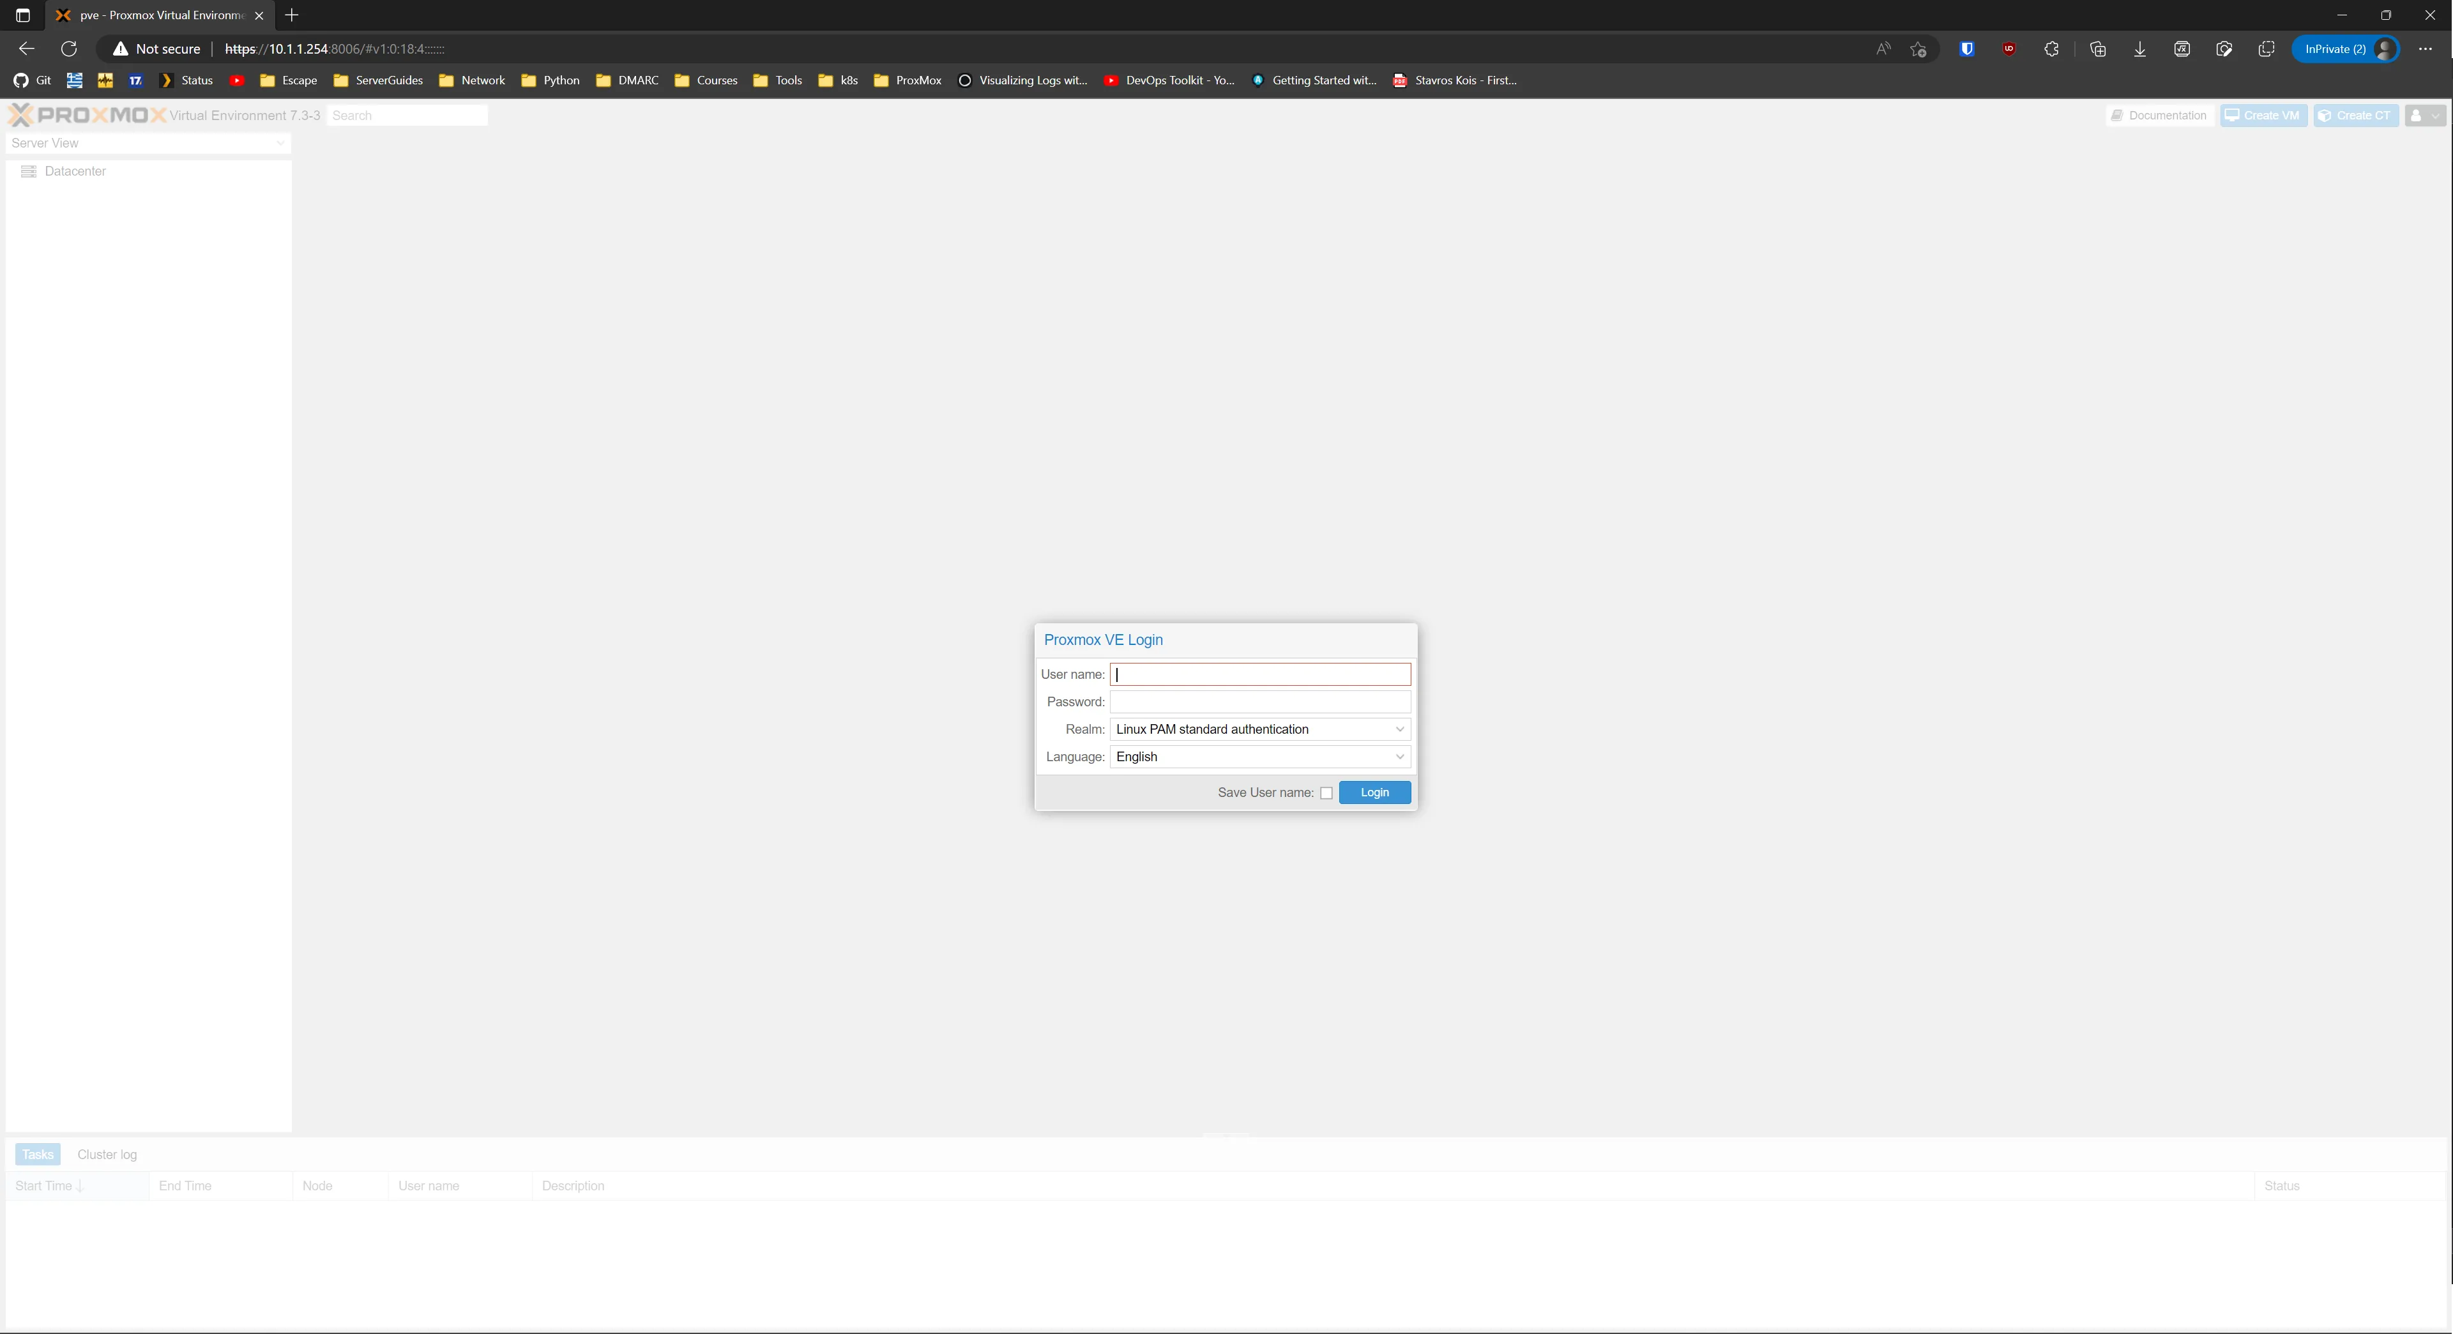
Task: Add this page to favorites
Action: pos(1918,49)
